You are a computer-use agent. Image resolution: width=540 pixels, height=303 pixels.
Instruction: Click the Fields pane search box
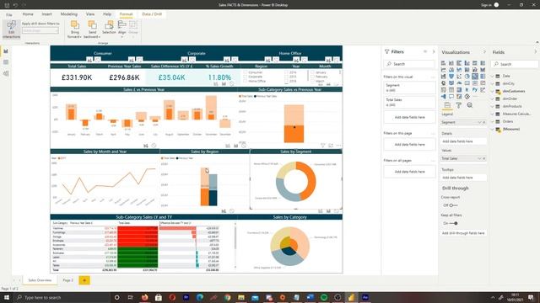515,64
